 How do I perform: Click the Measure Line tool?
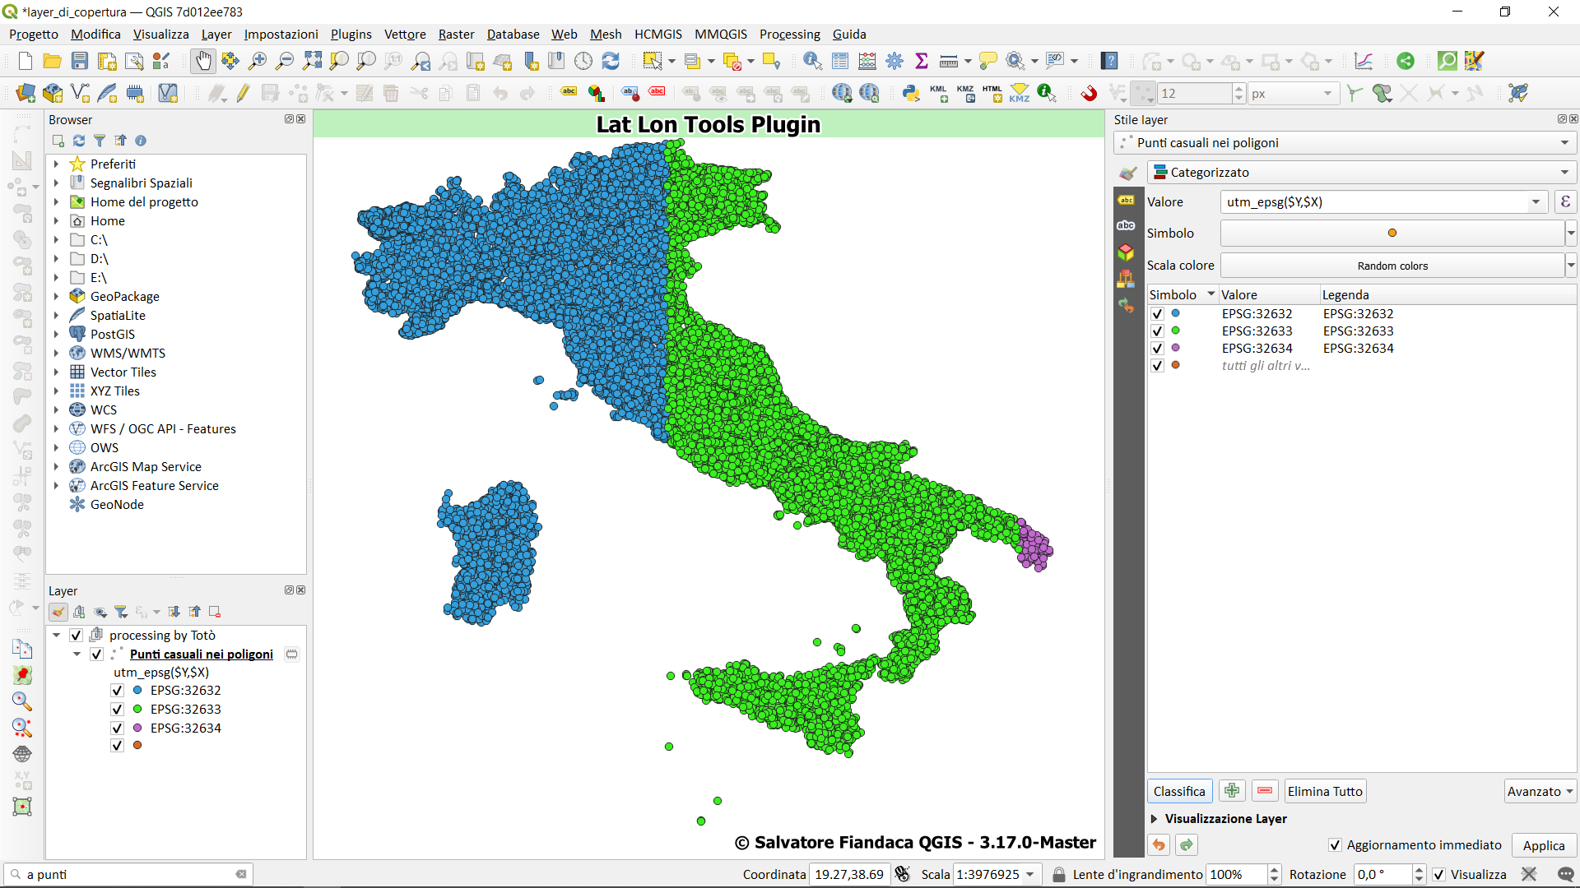(x=948, y=61)
